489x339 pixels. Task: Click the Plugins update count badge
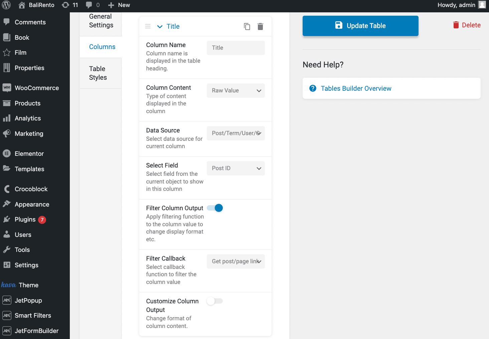coord(42,220)
